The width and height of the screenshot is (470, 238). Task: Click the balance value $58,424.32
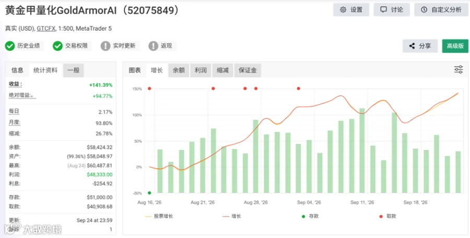coord(100,147)
